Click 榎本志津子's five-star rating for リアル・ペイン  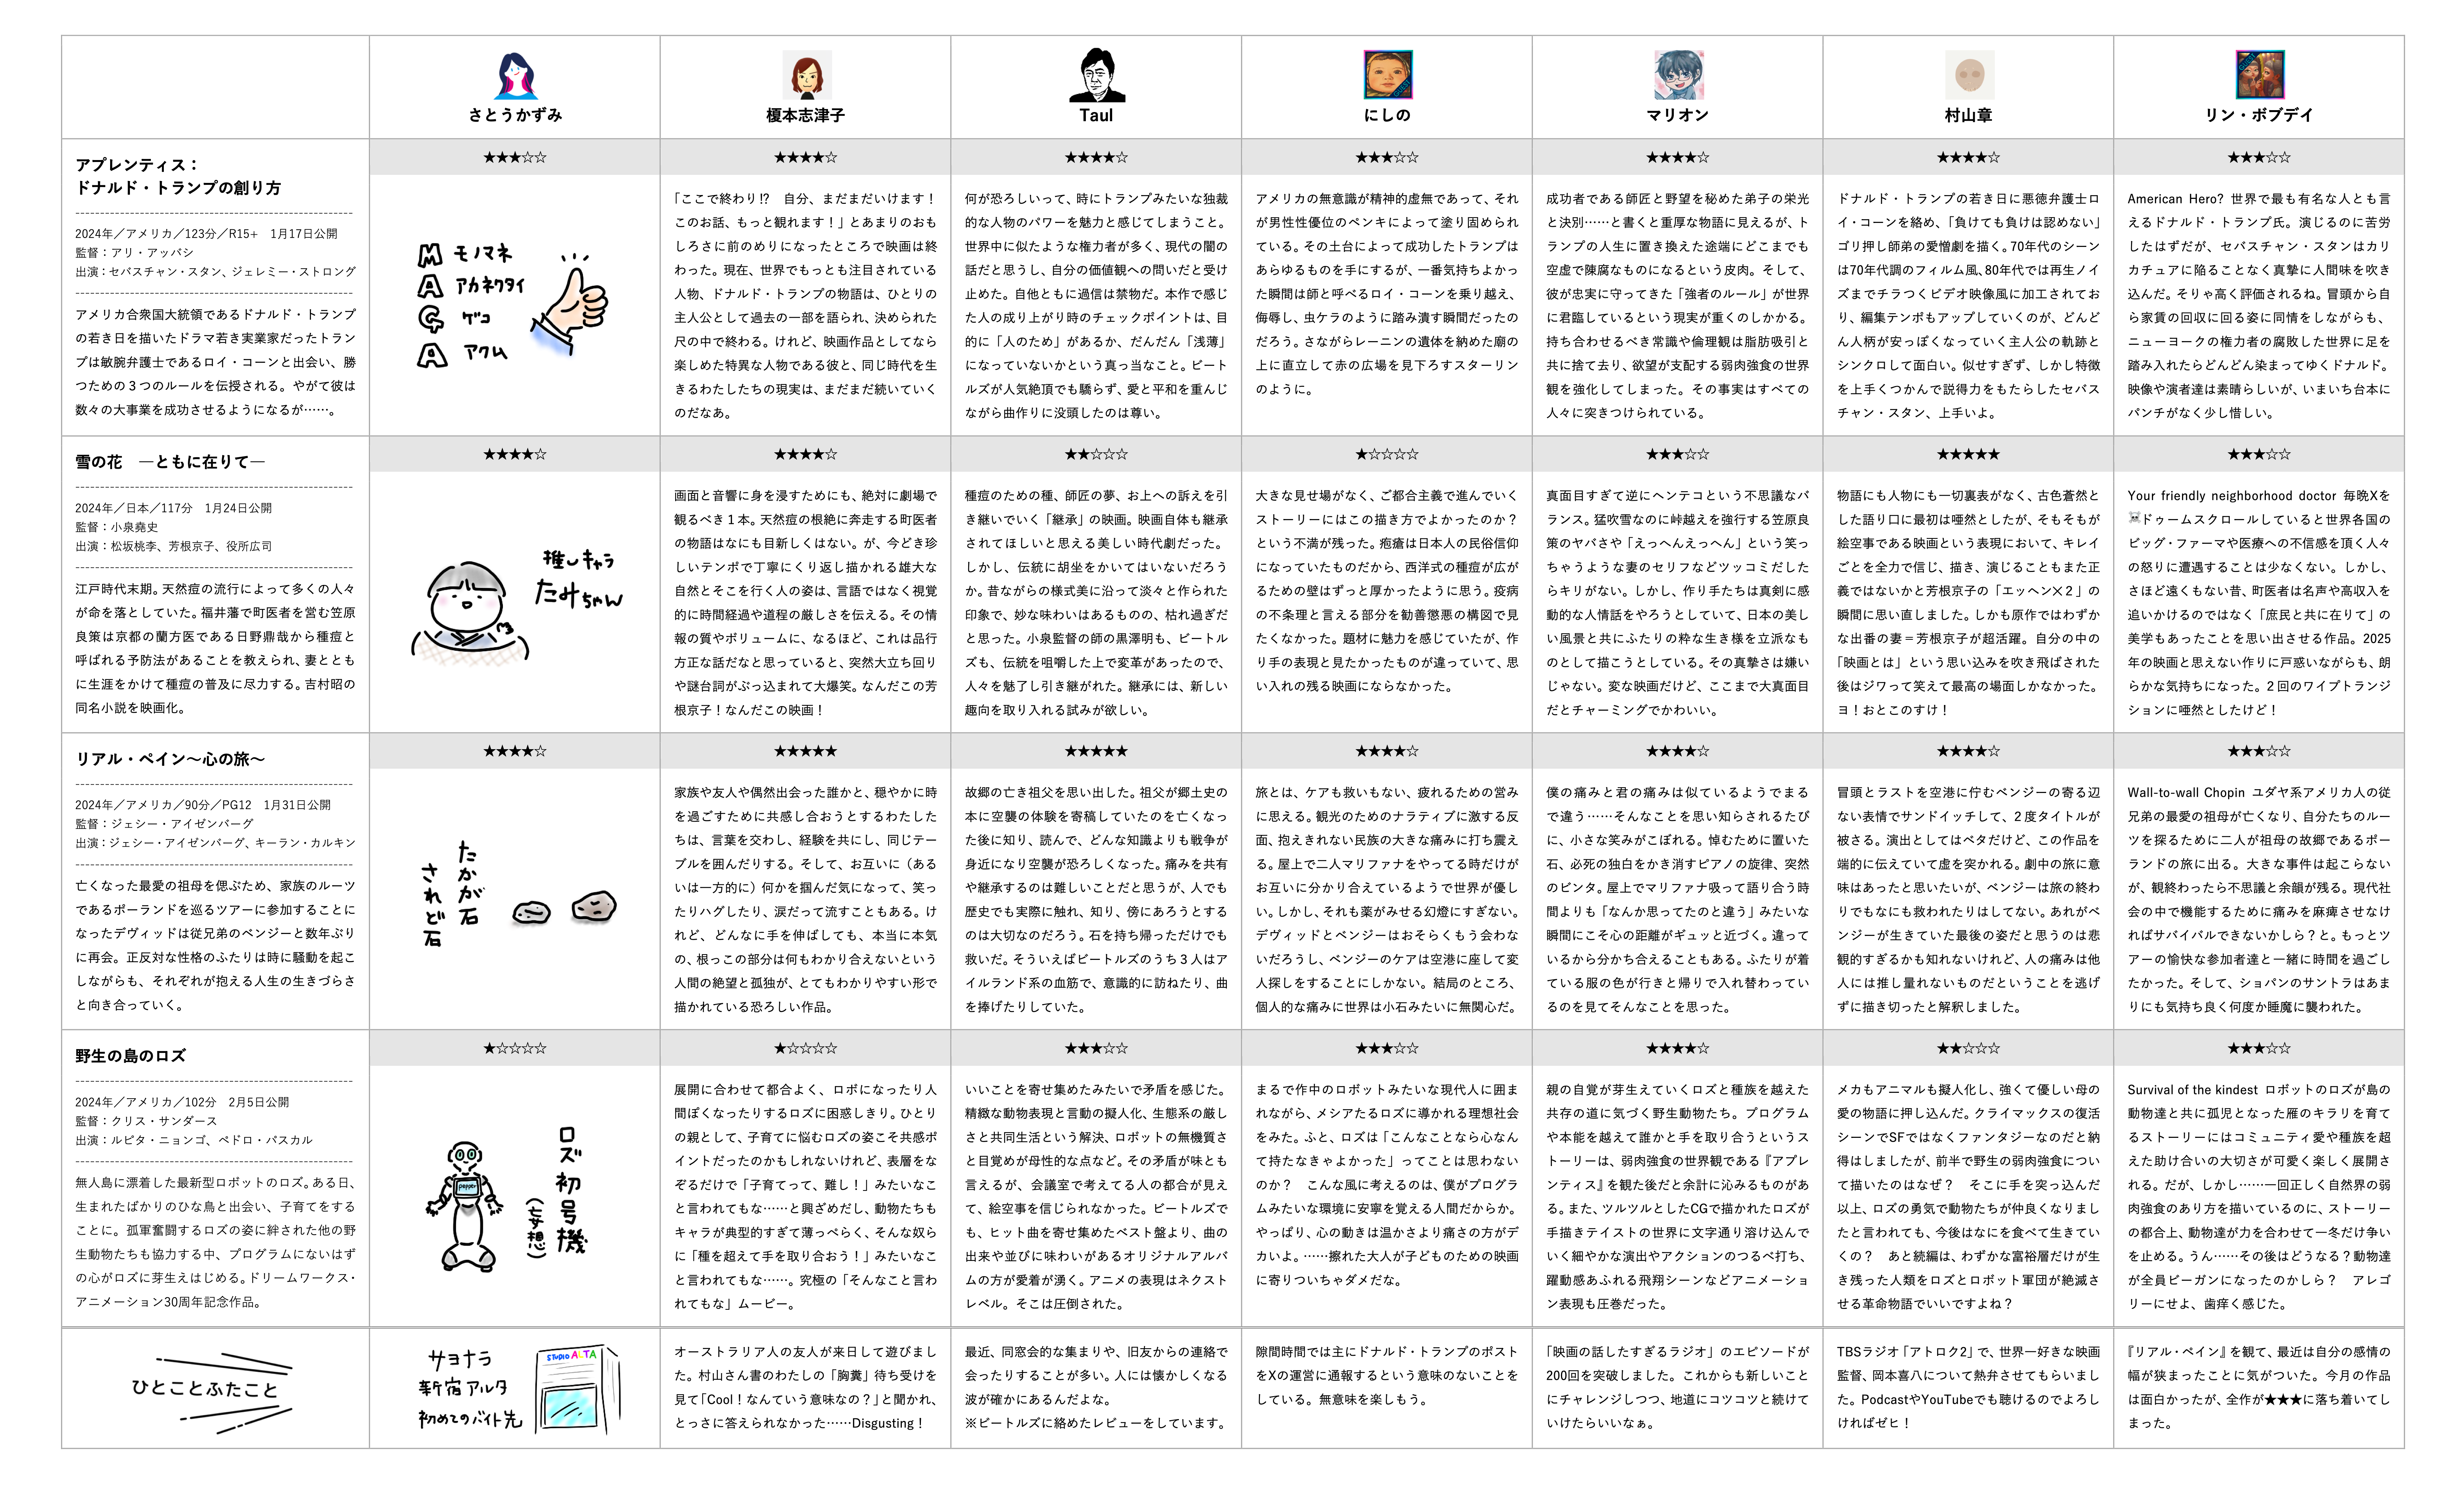click(x=806, y=751)
